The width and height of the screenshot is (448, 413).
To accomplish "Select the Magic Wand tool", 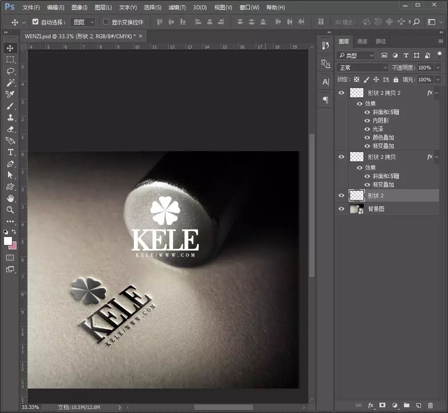I will pyautogui.click(x=10, y=83).
